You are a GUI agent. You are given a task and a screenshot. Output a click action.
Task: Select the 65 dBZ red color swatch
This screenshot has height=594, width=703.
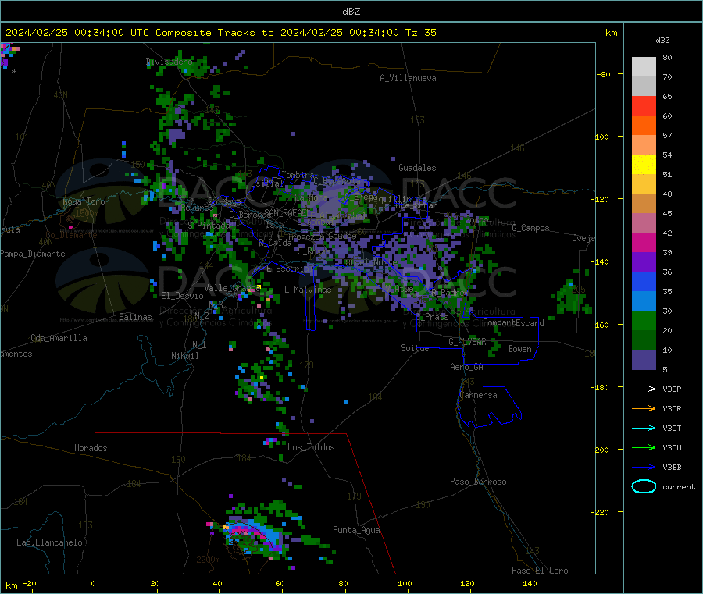tap(644, 105)
